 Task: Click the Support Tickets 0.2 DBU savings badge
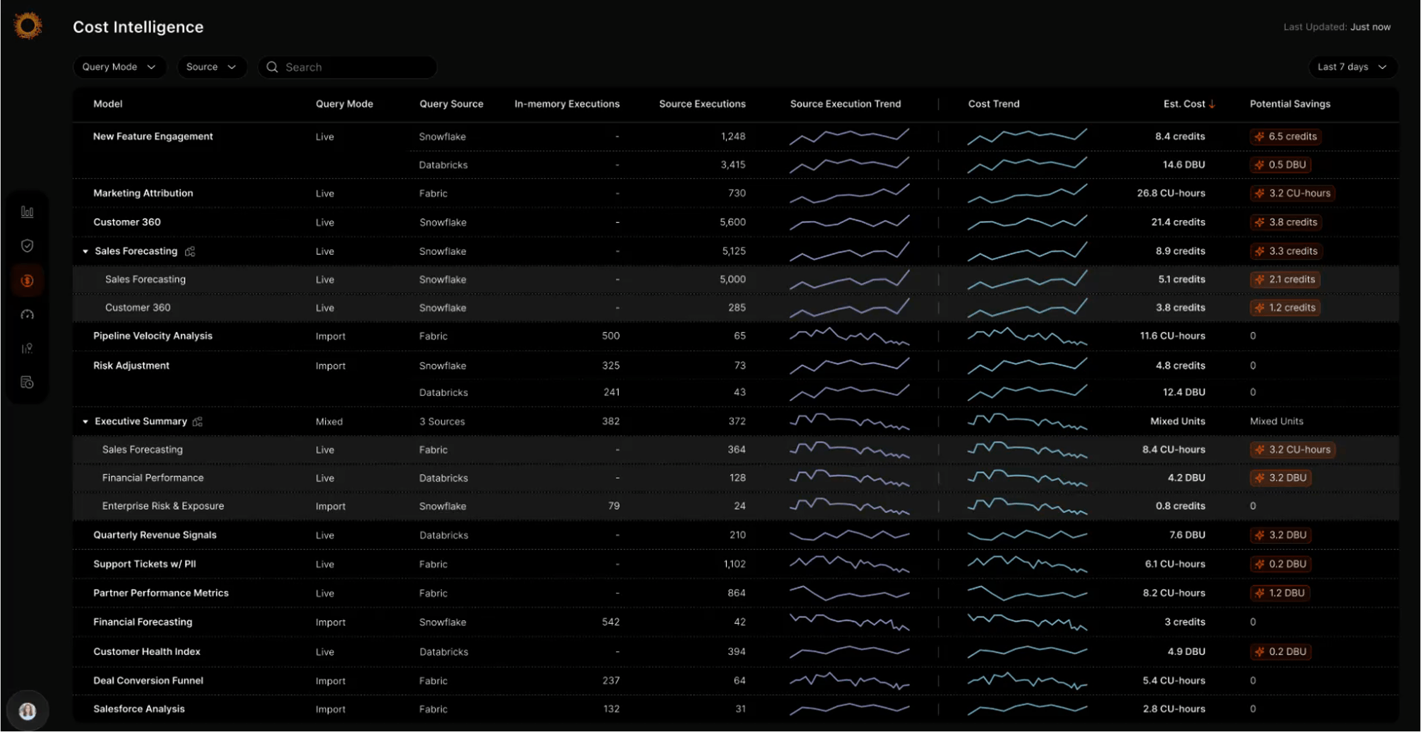coord(1280,564)
